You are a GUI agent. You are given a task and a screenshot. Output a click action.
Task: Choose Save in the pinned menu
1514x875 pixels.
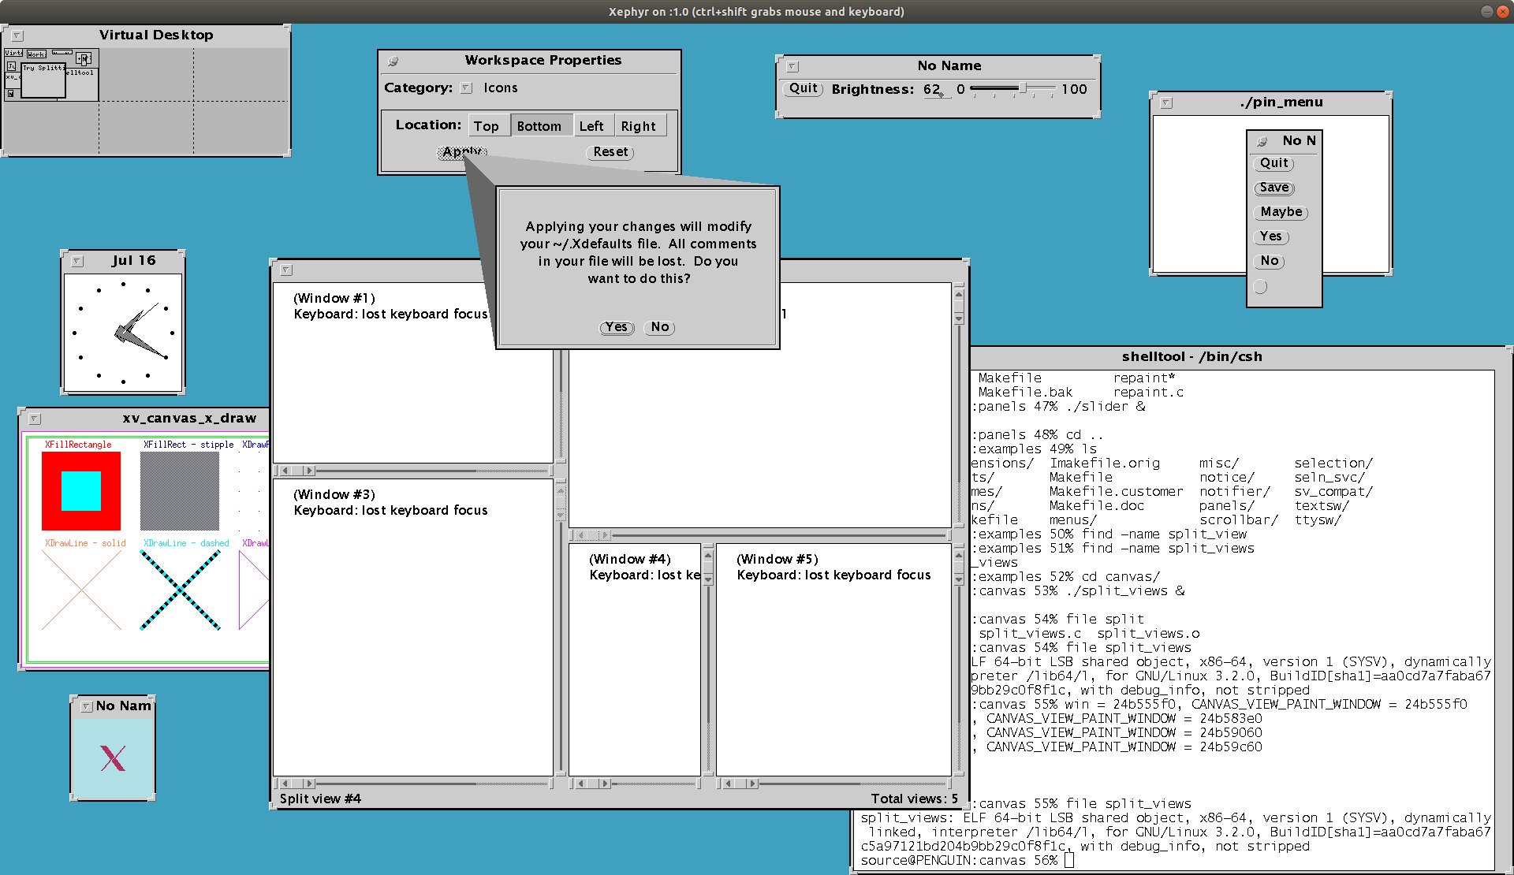[x=1273, y=188]
